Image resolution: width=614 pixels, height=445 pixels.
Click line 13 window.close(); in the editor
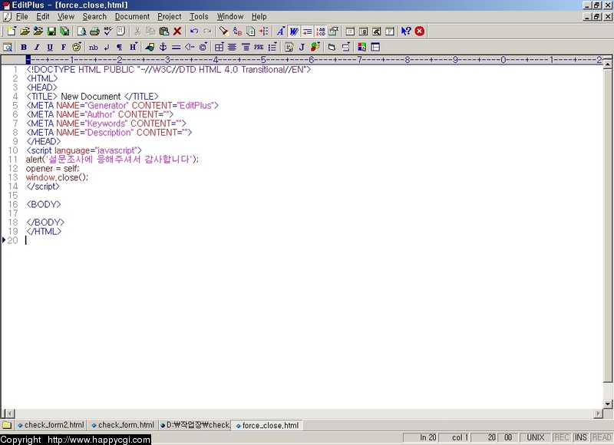pos(57,177)
